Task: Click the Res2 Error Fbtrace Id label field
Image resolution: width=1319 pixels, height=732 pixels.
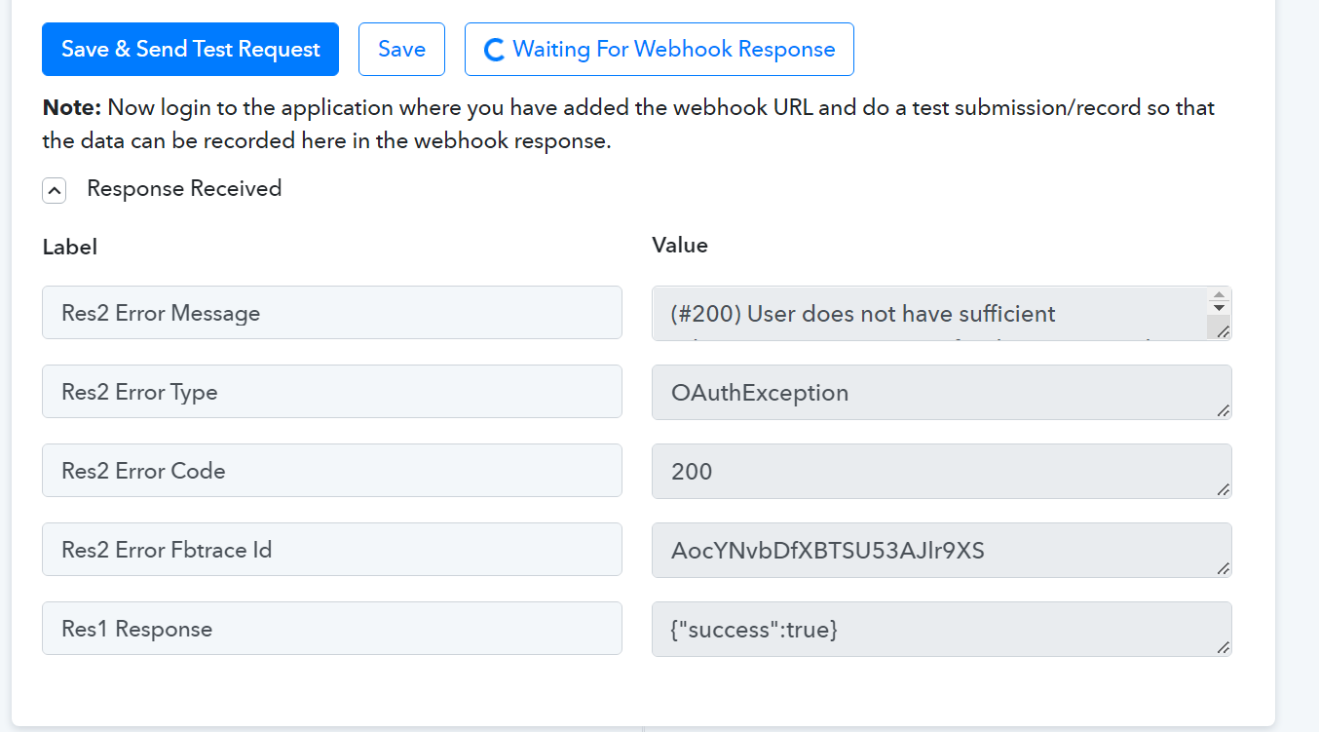Action: [x=332, y=550]
